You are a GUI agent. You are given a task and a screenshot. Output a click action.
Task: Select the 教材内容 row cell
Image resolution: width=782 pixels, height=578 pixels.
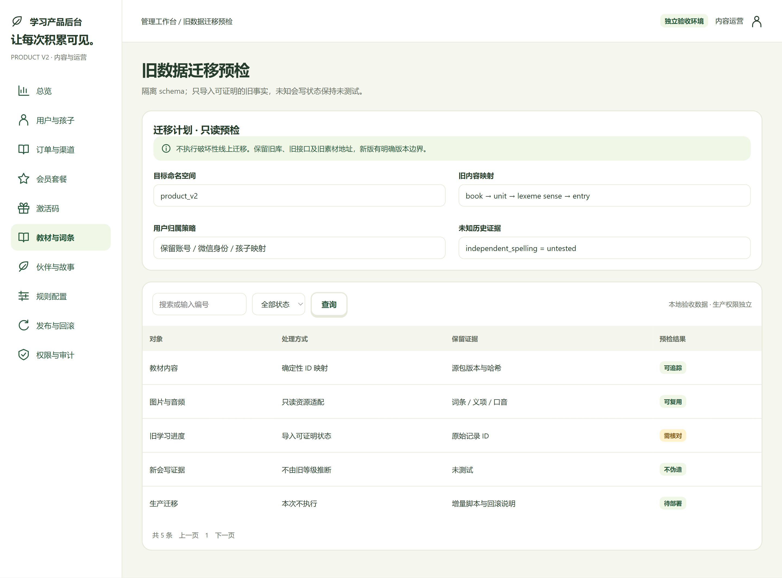(x=164, y=368)
